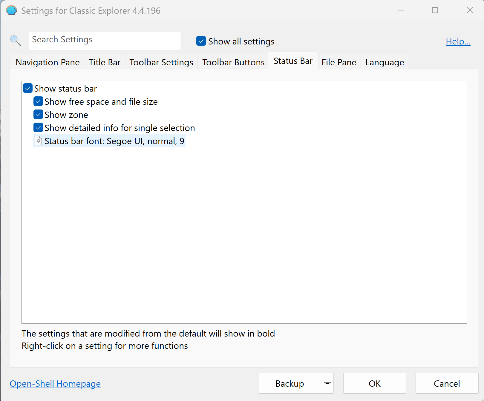The width and height of the screenshot is (484, 401).
Task: Minimize the settings window
Action: pos(401,10)
